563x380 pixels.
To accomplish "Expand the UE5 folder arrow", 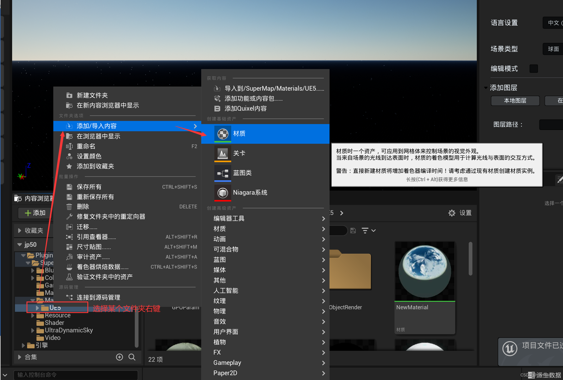I will coord(37,308).
